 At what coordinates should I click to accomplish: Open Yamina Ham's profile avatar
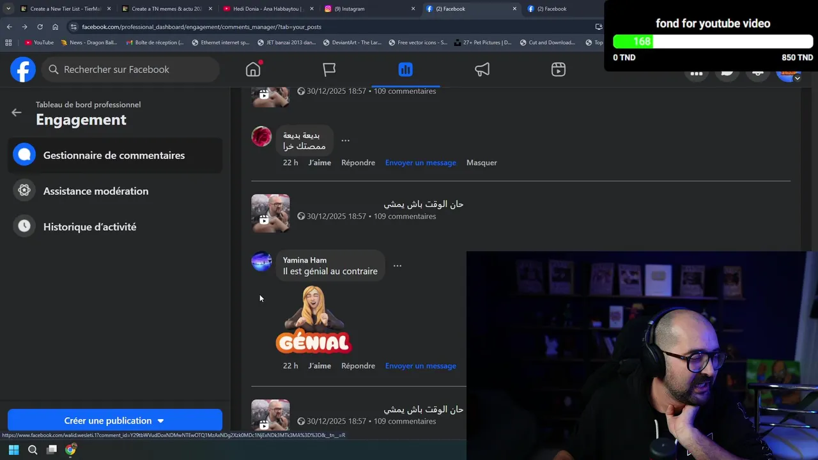(x=261, y=261)
